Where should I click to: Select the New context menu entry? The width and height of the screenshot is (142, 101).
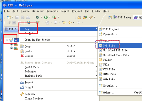pos(59,29)
